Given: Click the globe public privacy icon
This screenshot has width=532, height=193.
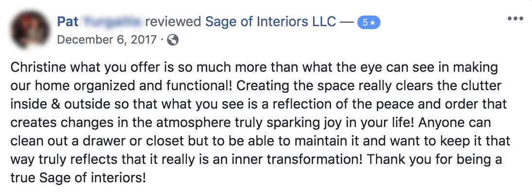Looking at the screenshot, I should coord(173,40).
